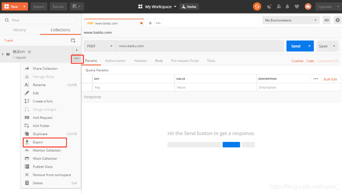Click the sync status icon
342x193 pixels.
click(x=257, y=6)
